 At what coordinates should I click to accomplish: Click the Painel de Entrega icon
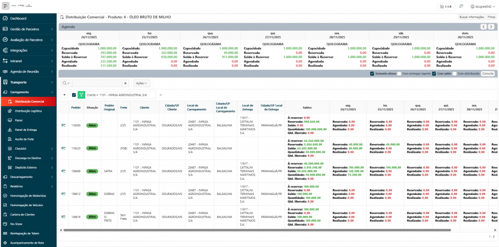click(10, 130)
